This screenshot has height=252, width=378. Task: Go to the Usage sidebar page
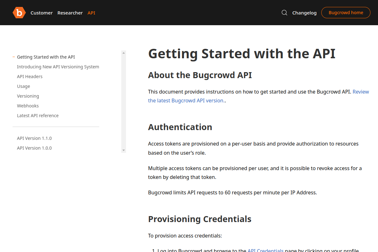24,86
